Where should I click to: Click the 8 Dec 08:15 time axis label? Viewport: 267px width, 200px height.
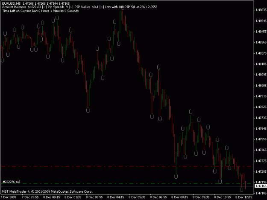[180, 197]
